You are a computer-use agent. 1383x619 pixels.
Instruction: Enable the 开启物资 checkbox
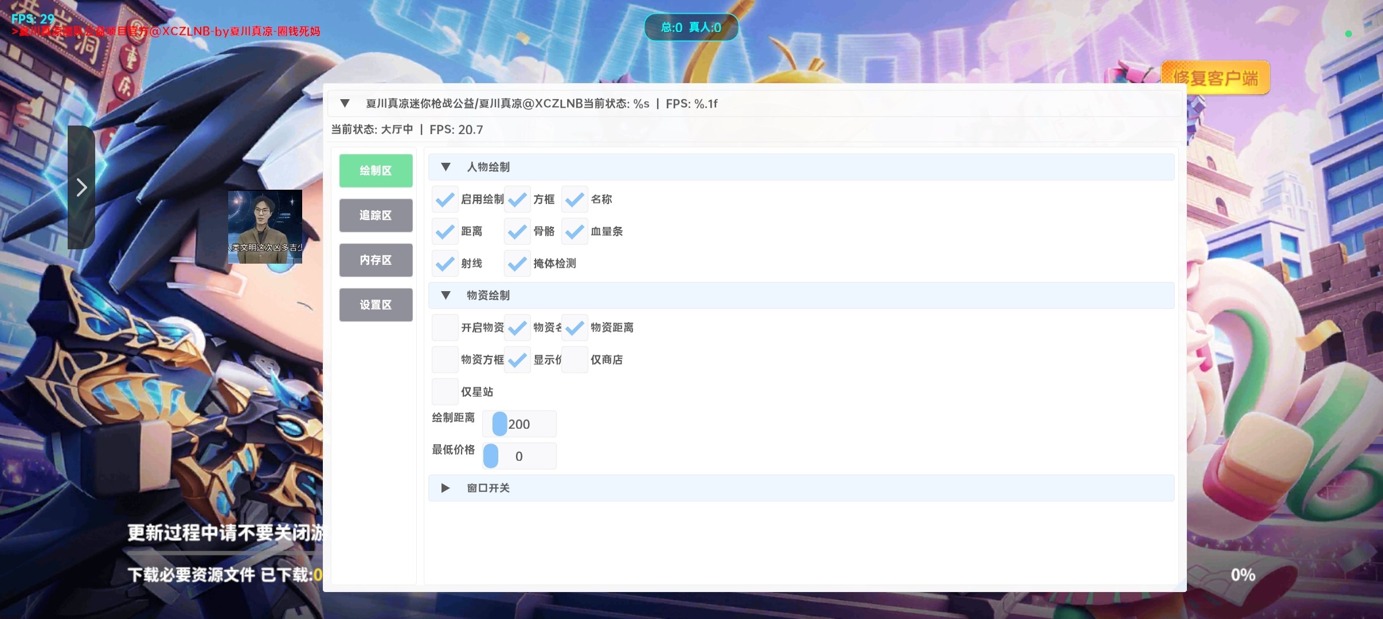tap(445, 327)
